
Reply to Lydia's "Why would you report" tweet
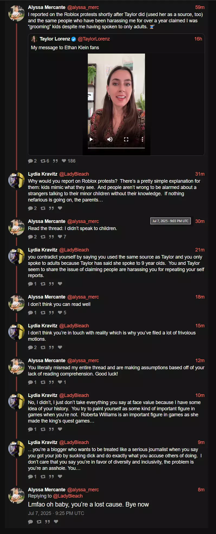[x=32, y=208]
